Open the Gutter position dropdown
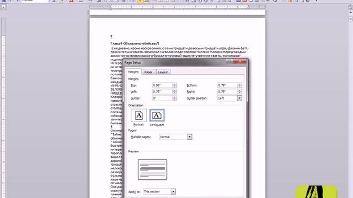 pyautogui.click(x=239, y=98)
